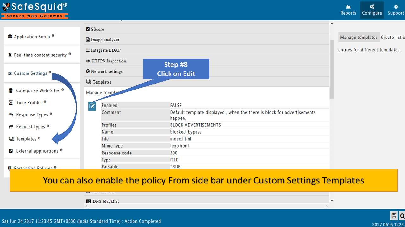Viewport: 405px width, 227px height.
Task: Expand the Application Setup section
Action: tap(42, 36)
